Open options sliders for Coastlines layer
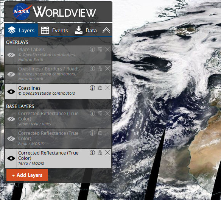The width and height of the screenshot is (221, 200). [100, 88]
